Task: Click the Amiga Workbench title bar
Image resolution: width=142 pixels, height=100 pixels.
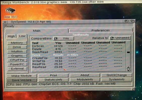Action: pyautogui.click(x=71, y=2)
